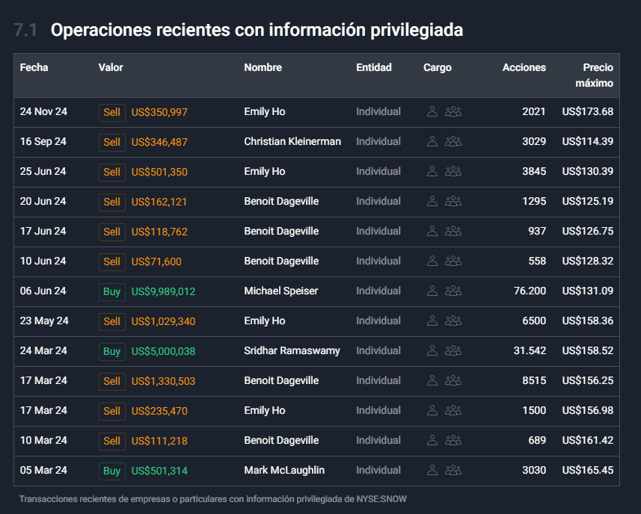Click the Buy tag for US$5,000,038
641x514 pixels.
[x=112, y=351]
